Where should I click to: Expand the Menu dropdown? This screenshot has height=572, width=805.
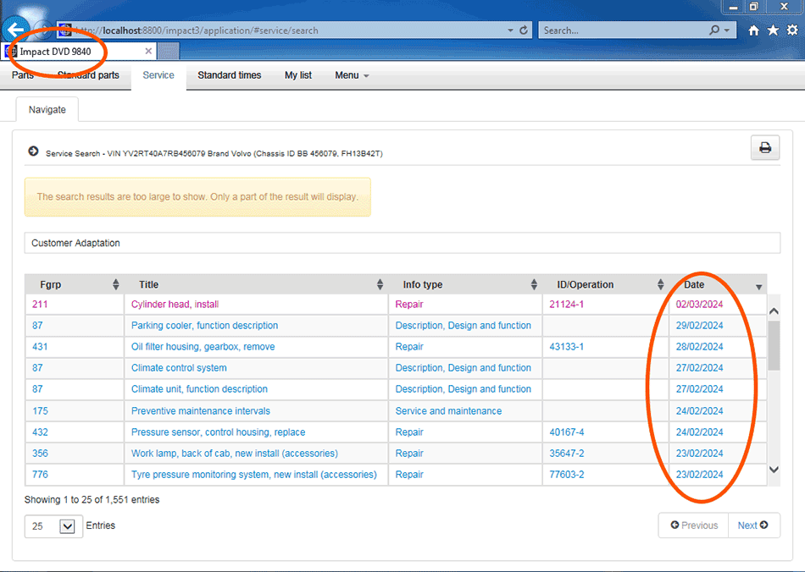coord(352,75)
